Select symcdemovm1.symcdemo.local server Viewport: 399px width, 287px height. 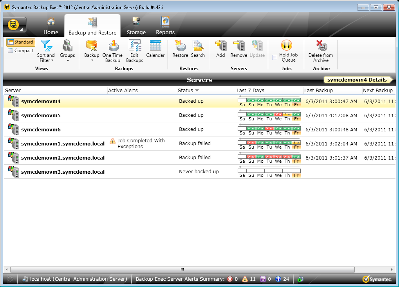pyautogui.click(x=200, y=143)
